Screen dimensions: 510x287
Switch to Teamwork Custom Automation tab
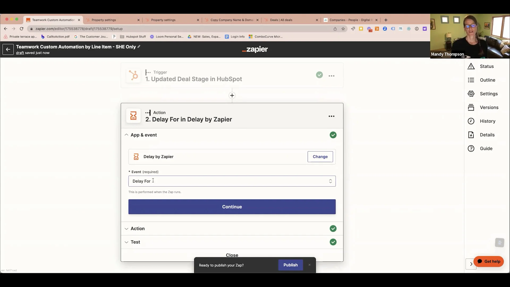tap(53, 20)
